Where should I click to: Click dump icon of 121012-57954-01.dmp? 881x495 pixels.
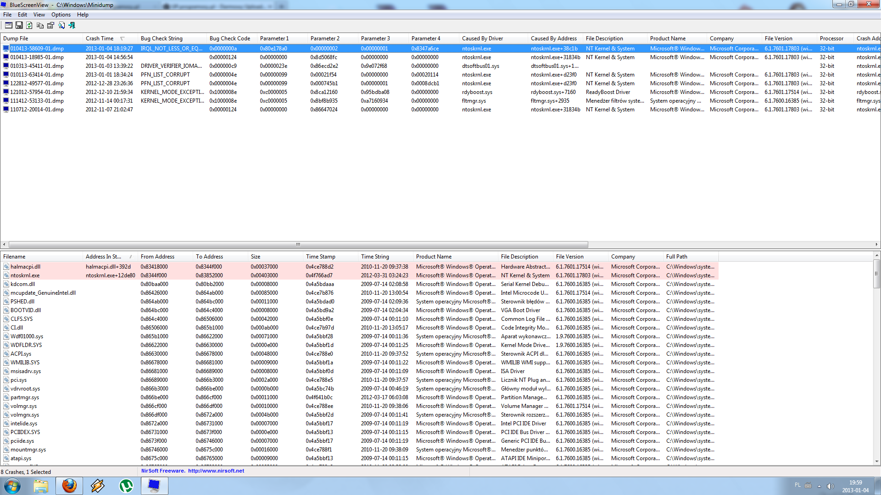[6, 92]
